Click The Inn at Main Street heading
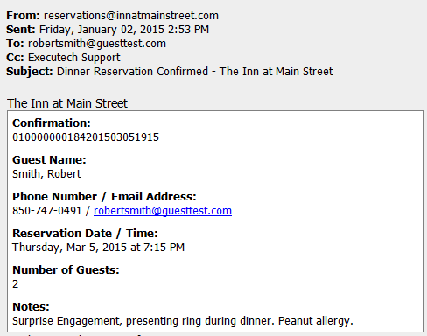This screenshot has height=336, width=427. [67, 103]
